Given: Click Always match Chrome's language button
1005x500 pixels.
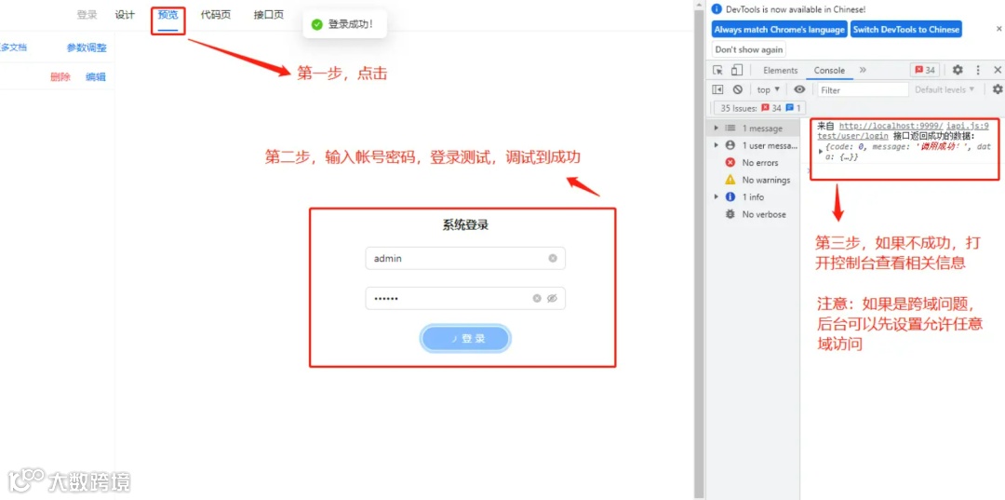Looking at the screenshot, I should click(780, 30).
